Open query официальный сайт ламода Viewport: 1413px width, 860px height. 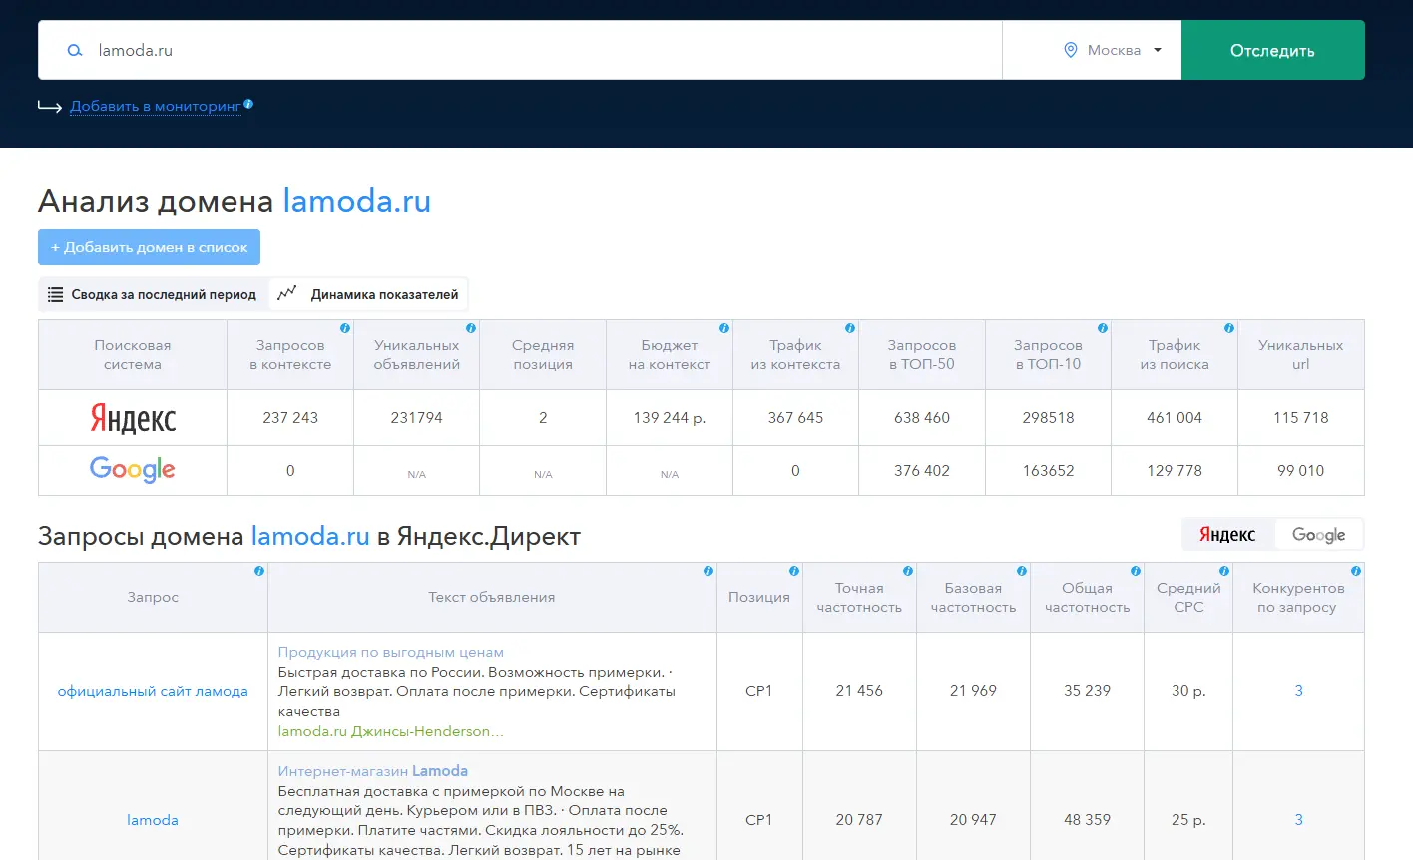pyautogui.click(x=153, y=691)
